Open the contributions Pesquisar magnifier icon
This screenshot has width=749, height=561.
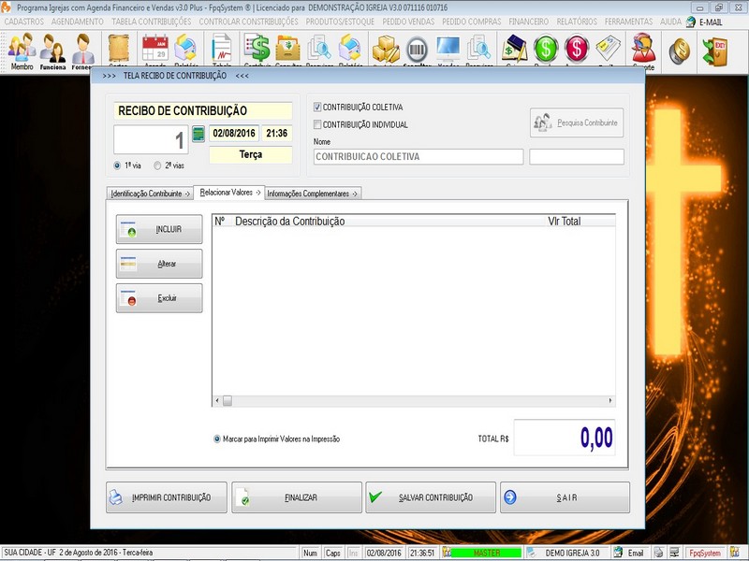click(319, 50)
